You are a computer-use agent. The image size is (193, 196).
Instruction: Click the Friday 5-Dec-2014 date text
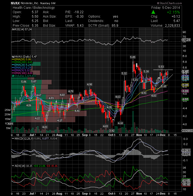[166, 8]
